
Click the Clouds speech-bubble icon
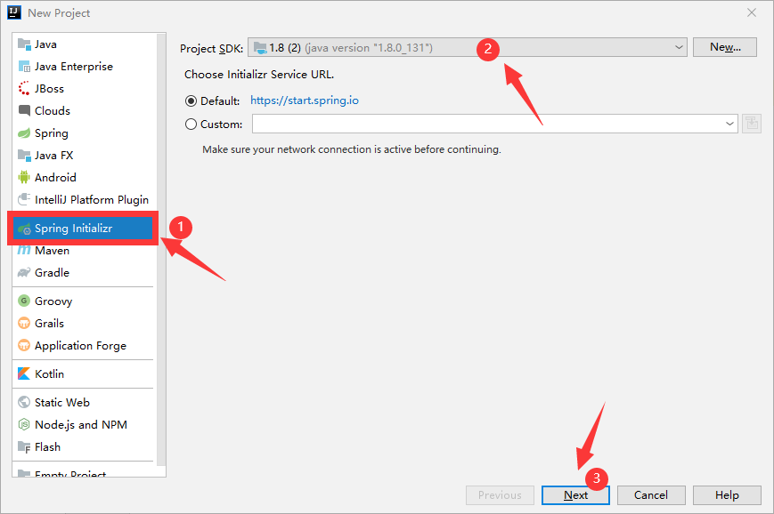(x=24, y=110)
